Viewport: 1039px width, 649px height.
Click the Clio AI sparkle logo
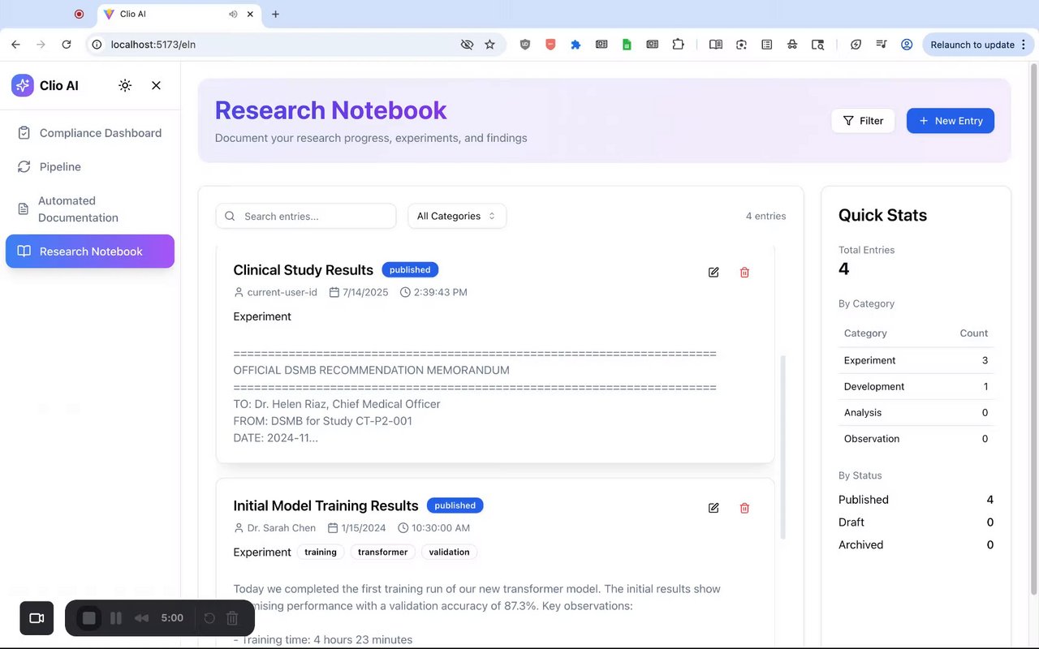pos(23,85)
